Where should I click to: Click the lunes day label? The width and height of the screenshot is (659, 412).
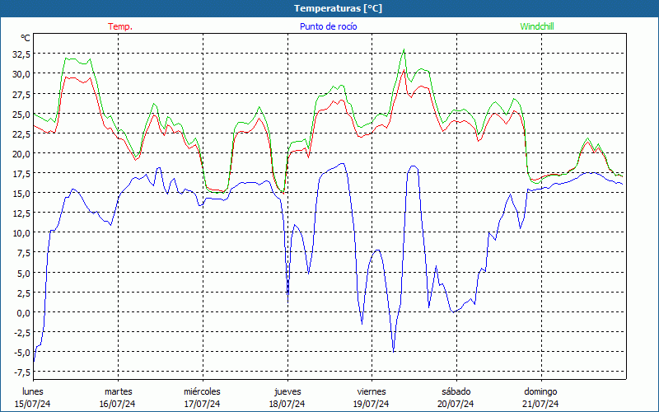coord(33,391)
